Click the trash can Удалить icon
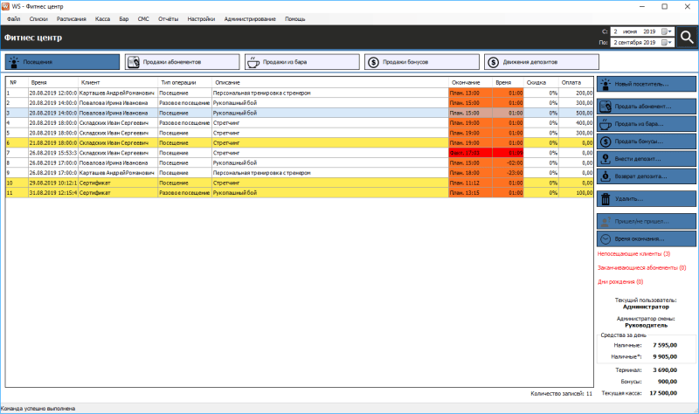Image resolution: width=699 pixels, height=414 pixels. 605,199
